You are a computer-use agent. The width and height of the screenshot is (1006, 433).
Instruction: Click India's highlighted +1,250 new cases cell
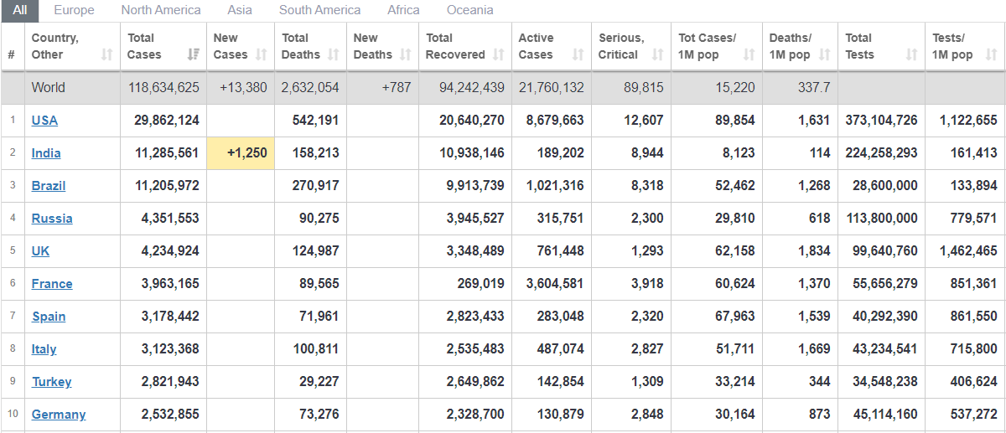point(241,152)
